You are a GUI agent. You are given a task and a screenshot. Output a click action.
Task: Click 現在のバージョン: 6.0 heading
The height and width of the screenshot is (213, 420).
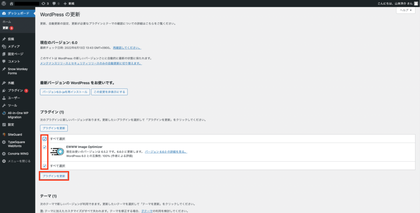[59, 43]
